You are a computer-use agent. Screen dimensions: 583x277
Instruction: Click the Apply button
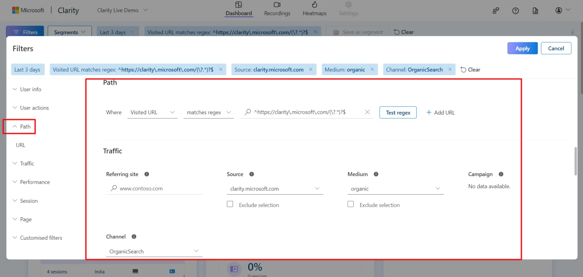coord(522,48)
